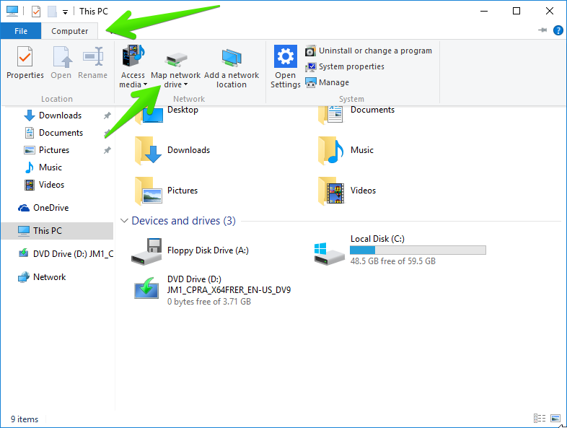Click the Open Settings gear icon
This screenshot has width=567, height=428.
point(286,58)
